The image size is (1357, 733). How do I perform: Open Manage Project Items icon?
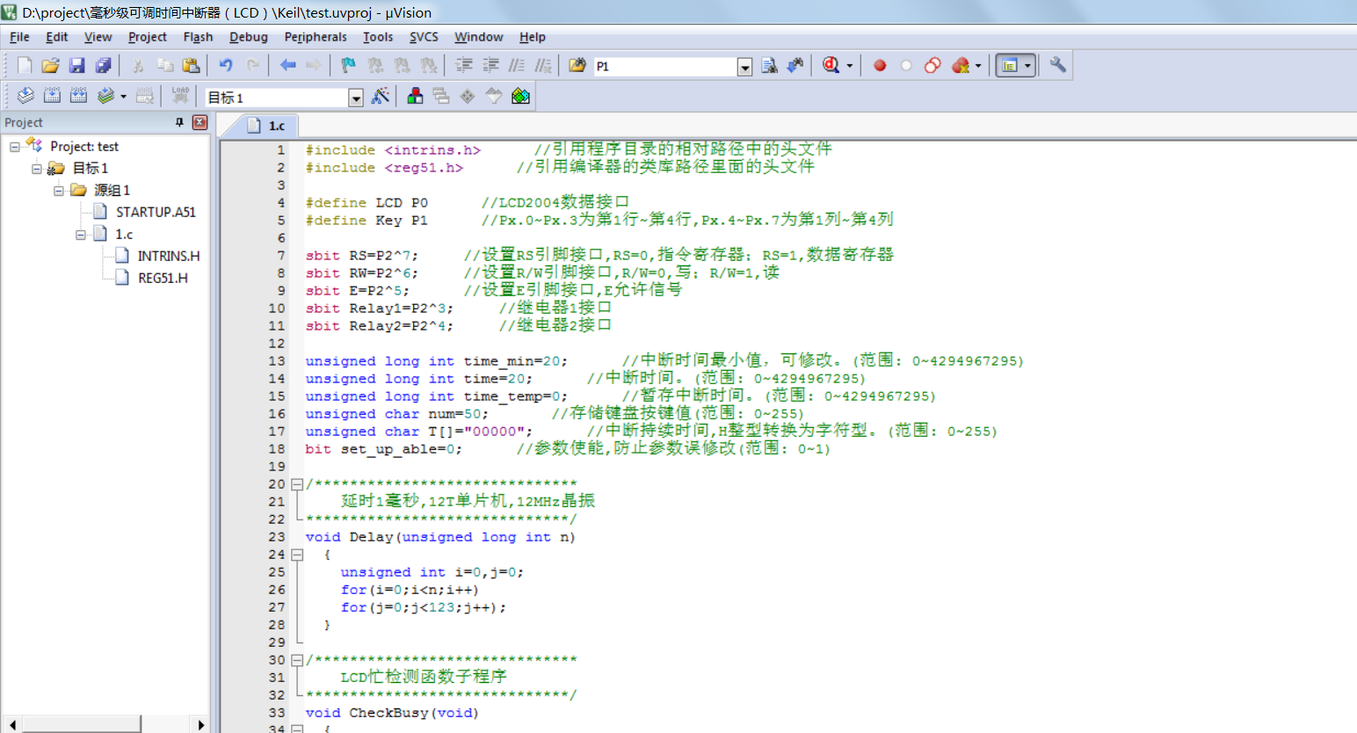[x=415, y=96]
